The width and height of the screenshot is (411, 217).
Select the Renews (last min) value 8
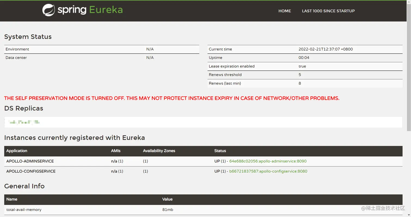coord(300,83)
